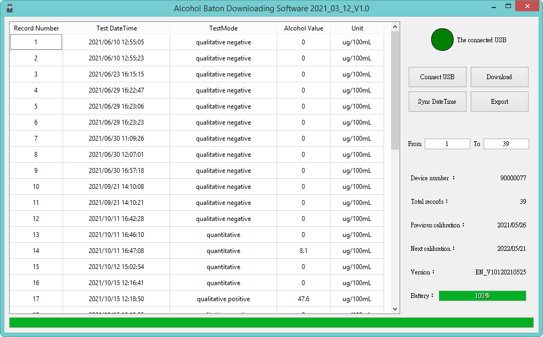Click version value EN_V10120210525
Viewport: 543px width, 337px height.
coord(500,272)
